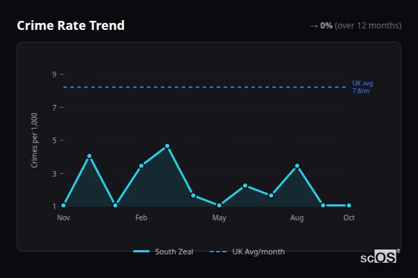Click the y-axis tick label 3
The height and width of the screenshot is (278, 418).
click(54, 174)
